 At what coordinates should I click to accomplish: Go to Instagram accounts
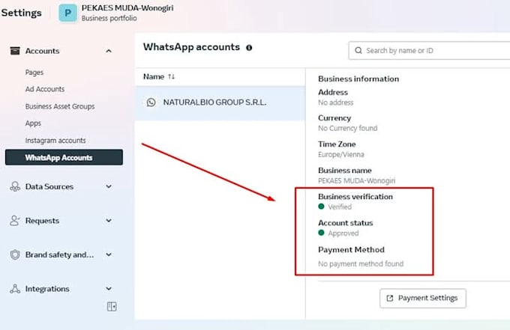[55, 141]
